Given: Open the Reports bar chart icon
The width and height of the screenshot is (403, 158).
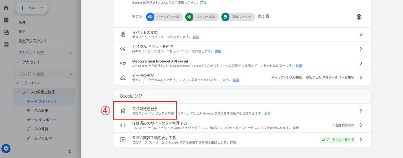Looking at the screenshot, I should [x=6, y=20].
